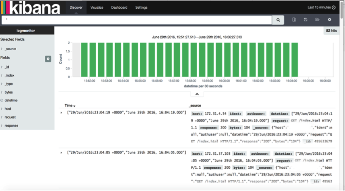Select the _id field
Screen dimensions: 345x191
tap(7, 67)
